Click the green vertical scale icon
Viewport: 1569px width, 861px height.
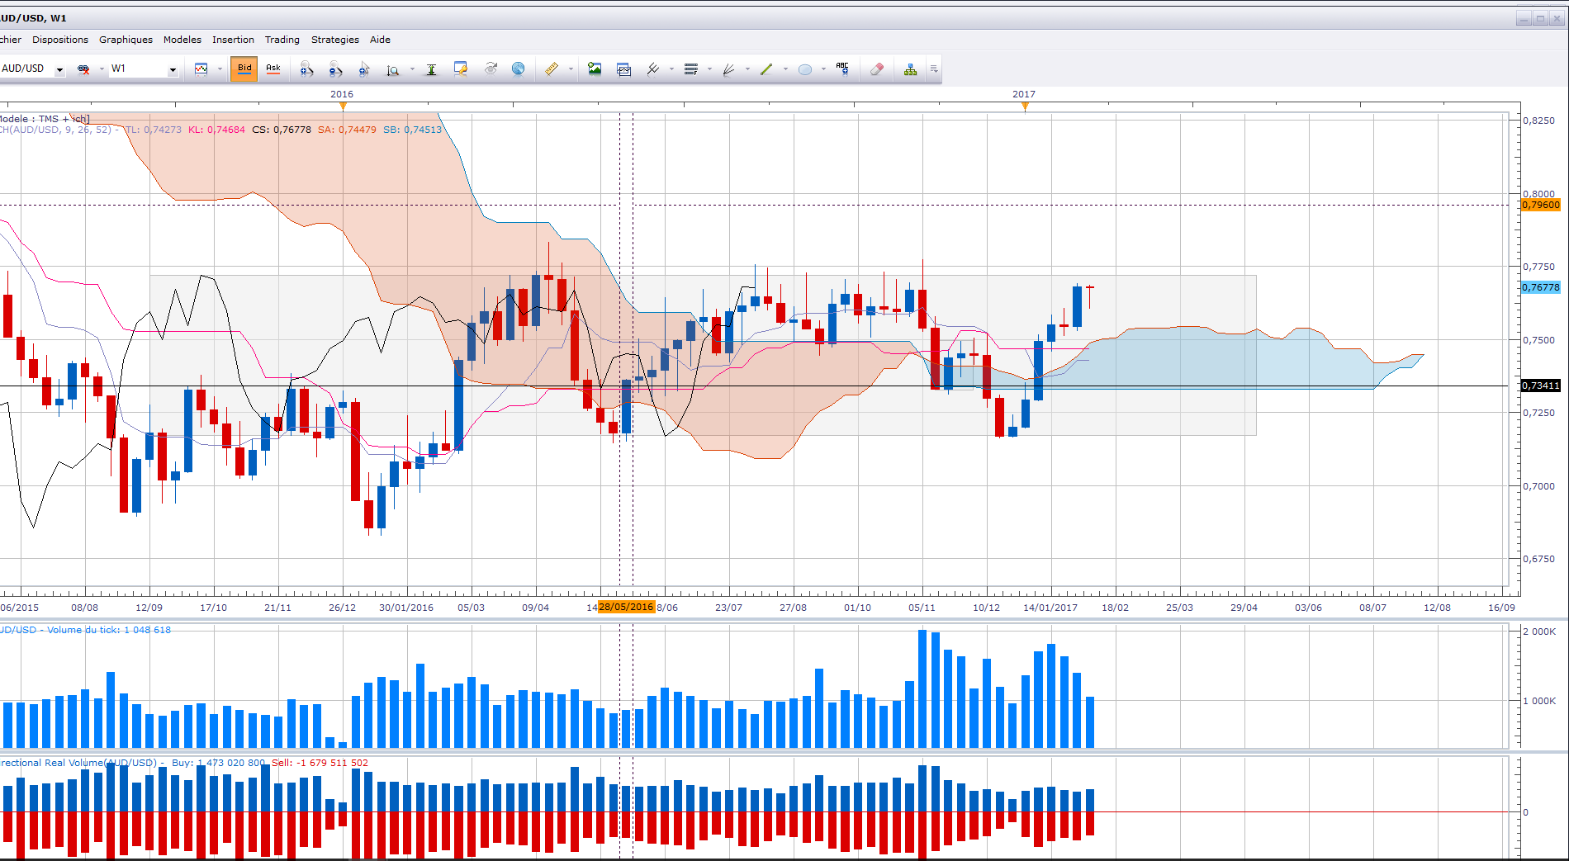pos(431,69)
